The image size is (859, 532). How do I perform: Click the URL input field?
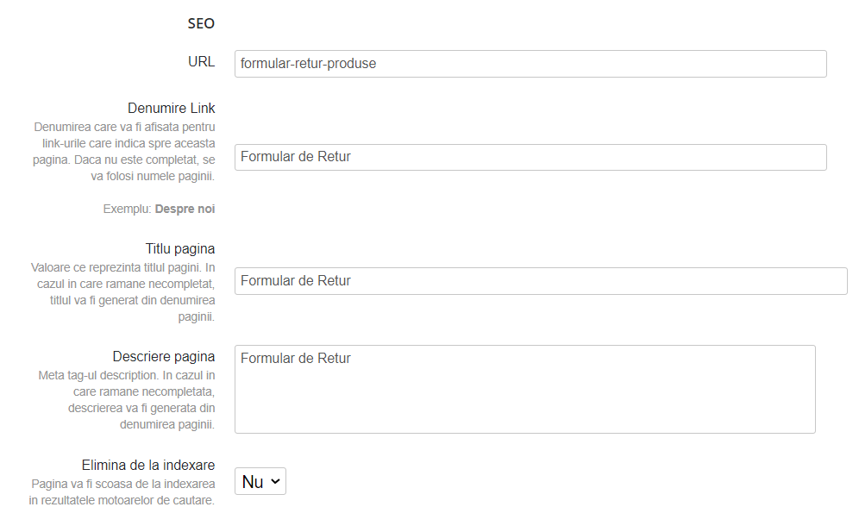point(529,63)
